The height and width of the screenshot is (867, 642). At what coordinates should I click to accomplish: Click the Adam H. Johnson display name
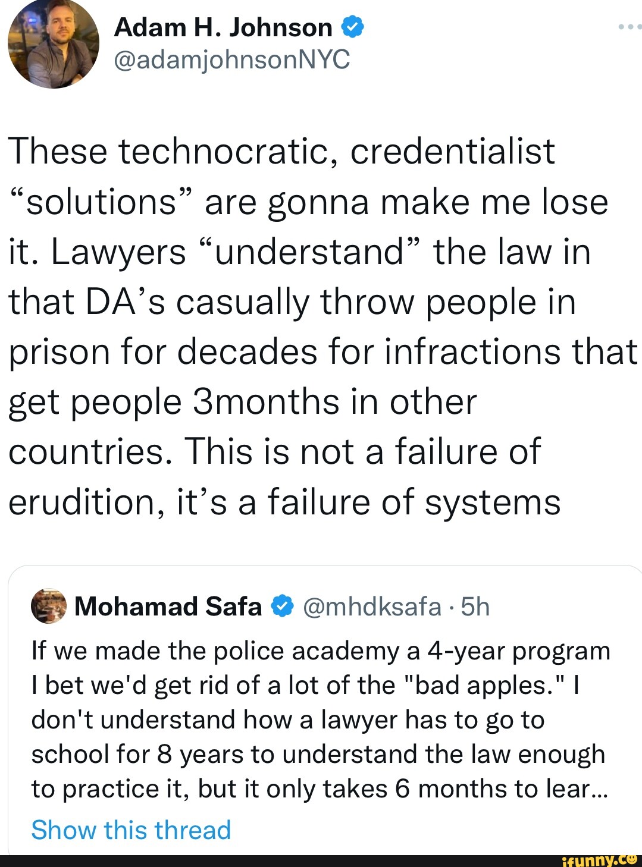click(x=223, y=27)
